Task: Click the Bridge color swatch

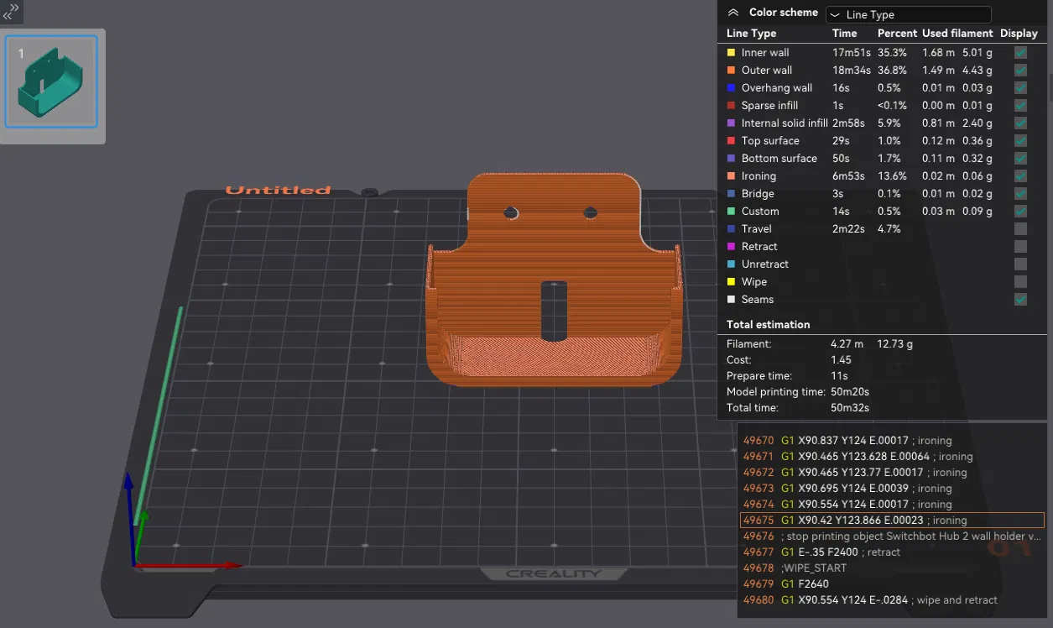Action: coord(731,193)
